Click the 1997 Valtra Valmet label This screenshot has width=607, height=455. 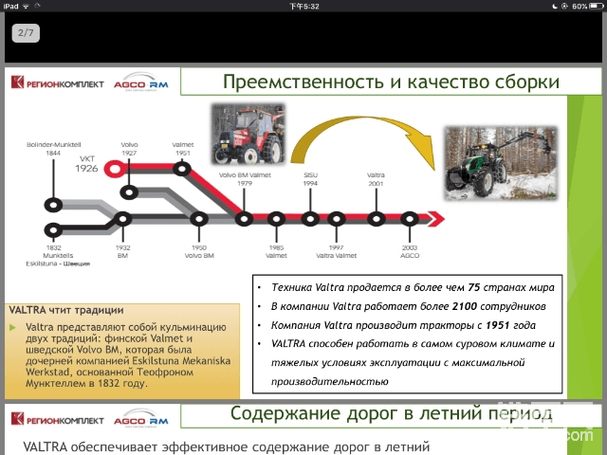336,251
